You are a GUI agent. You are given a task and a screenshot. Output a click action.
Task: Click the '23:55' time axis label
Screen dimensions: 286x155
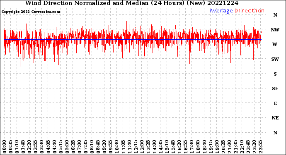[x=260, y=147]
